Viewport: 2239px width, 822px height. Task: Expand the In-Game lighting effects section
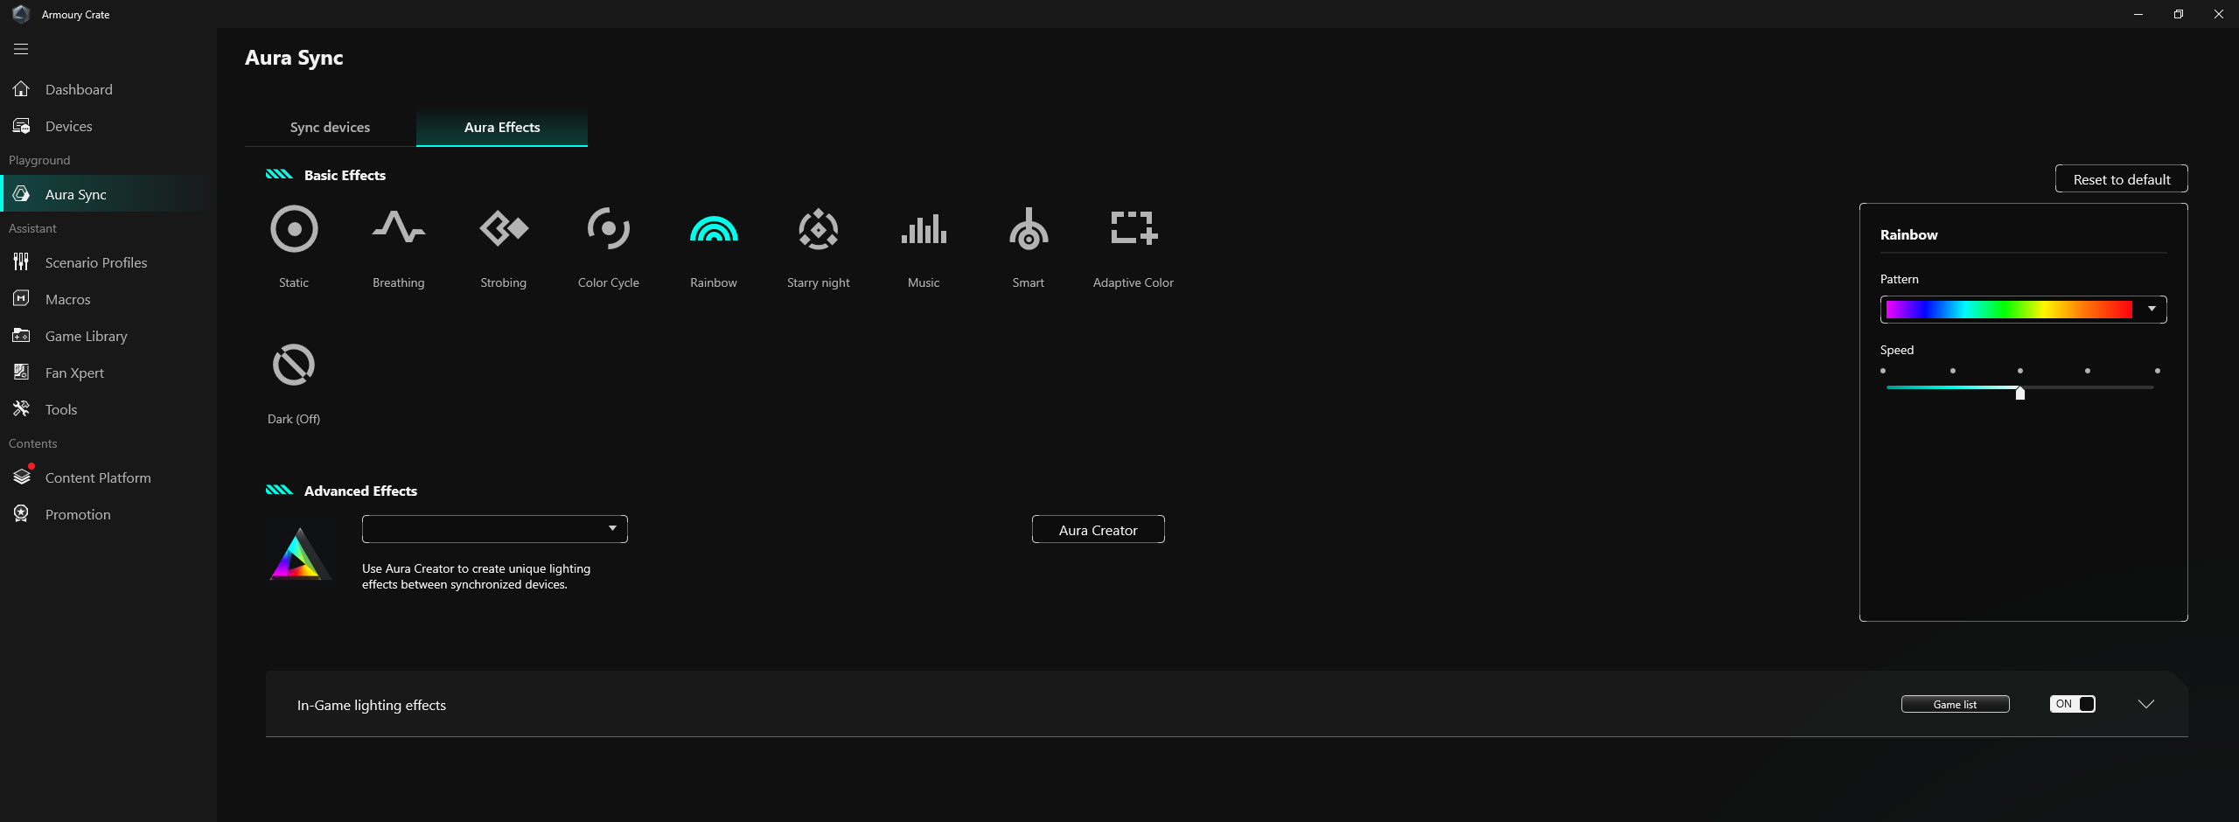click(x=2145, y=704)
